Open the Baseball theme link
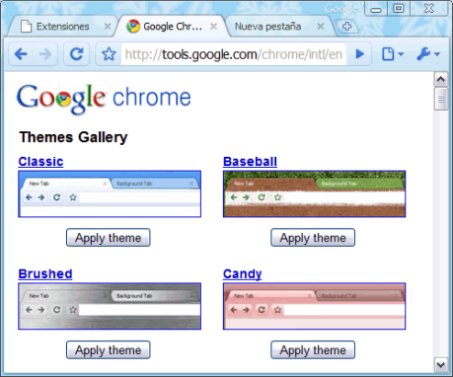Screen dimensions: 453x377 click(250, 162)
